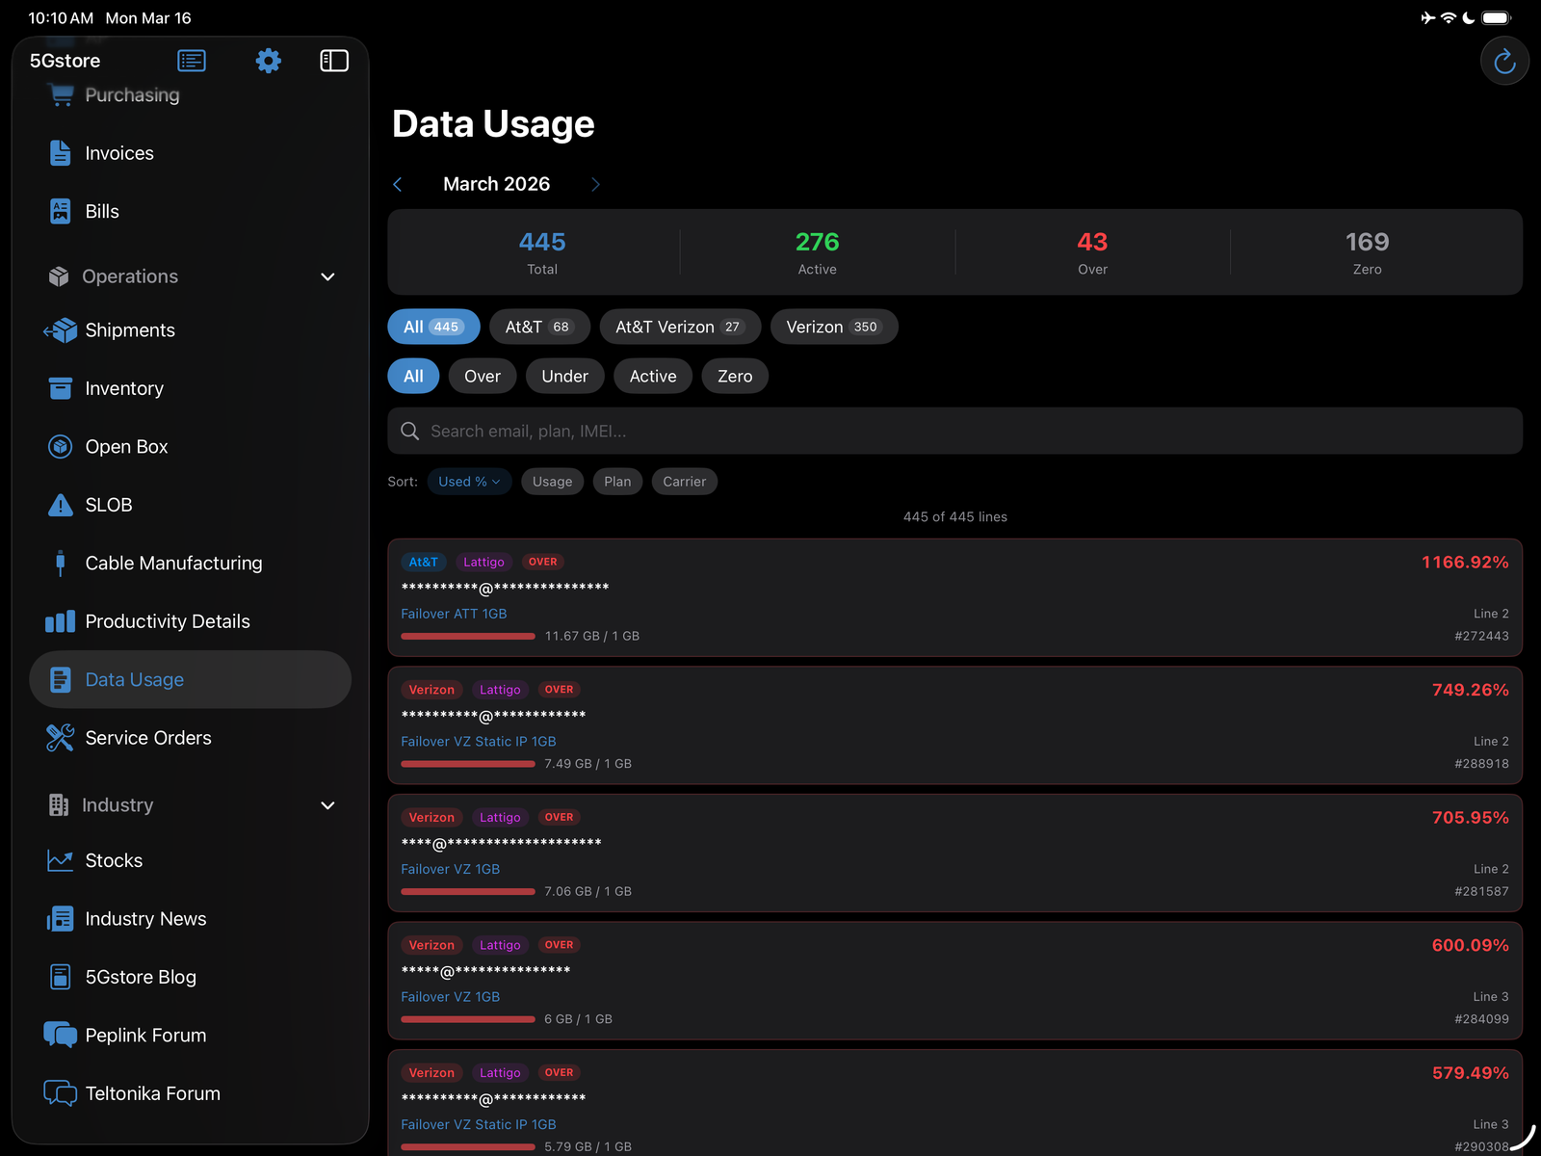
Task: Click the refresh icon in top right
Action: click(x=1504, y=61)
